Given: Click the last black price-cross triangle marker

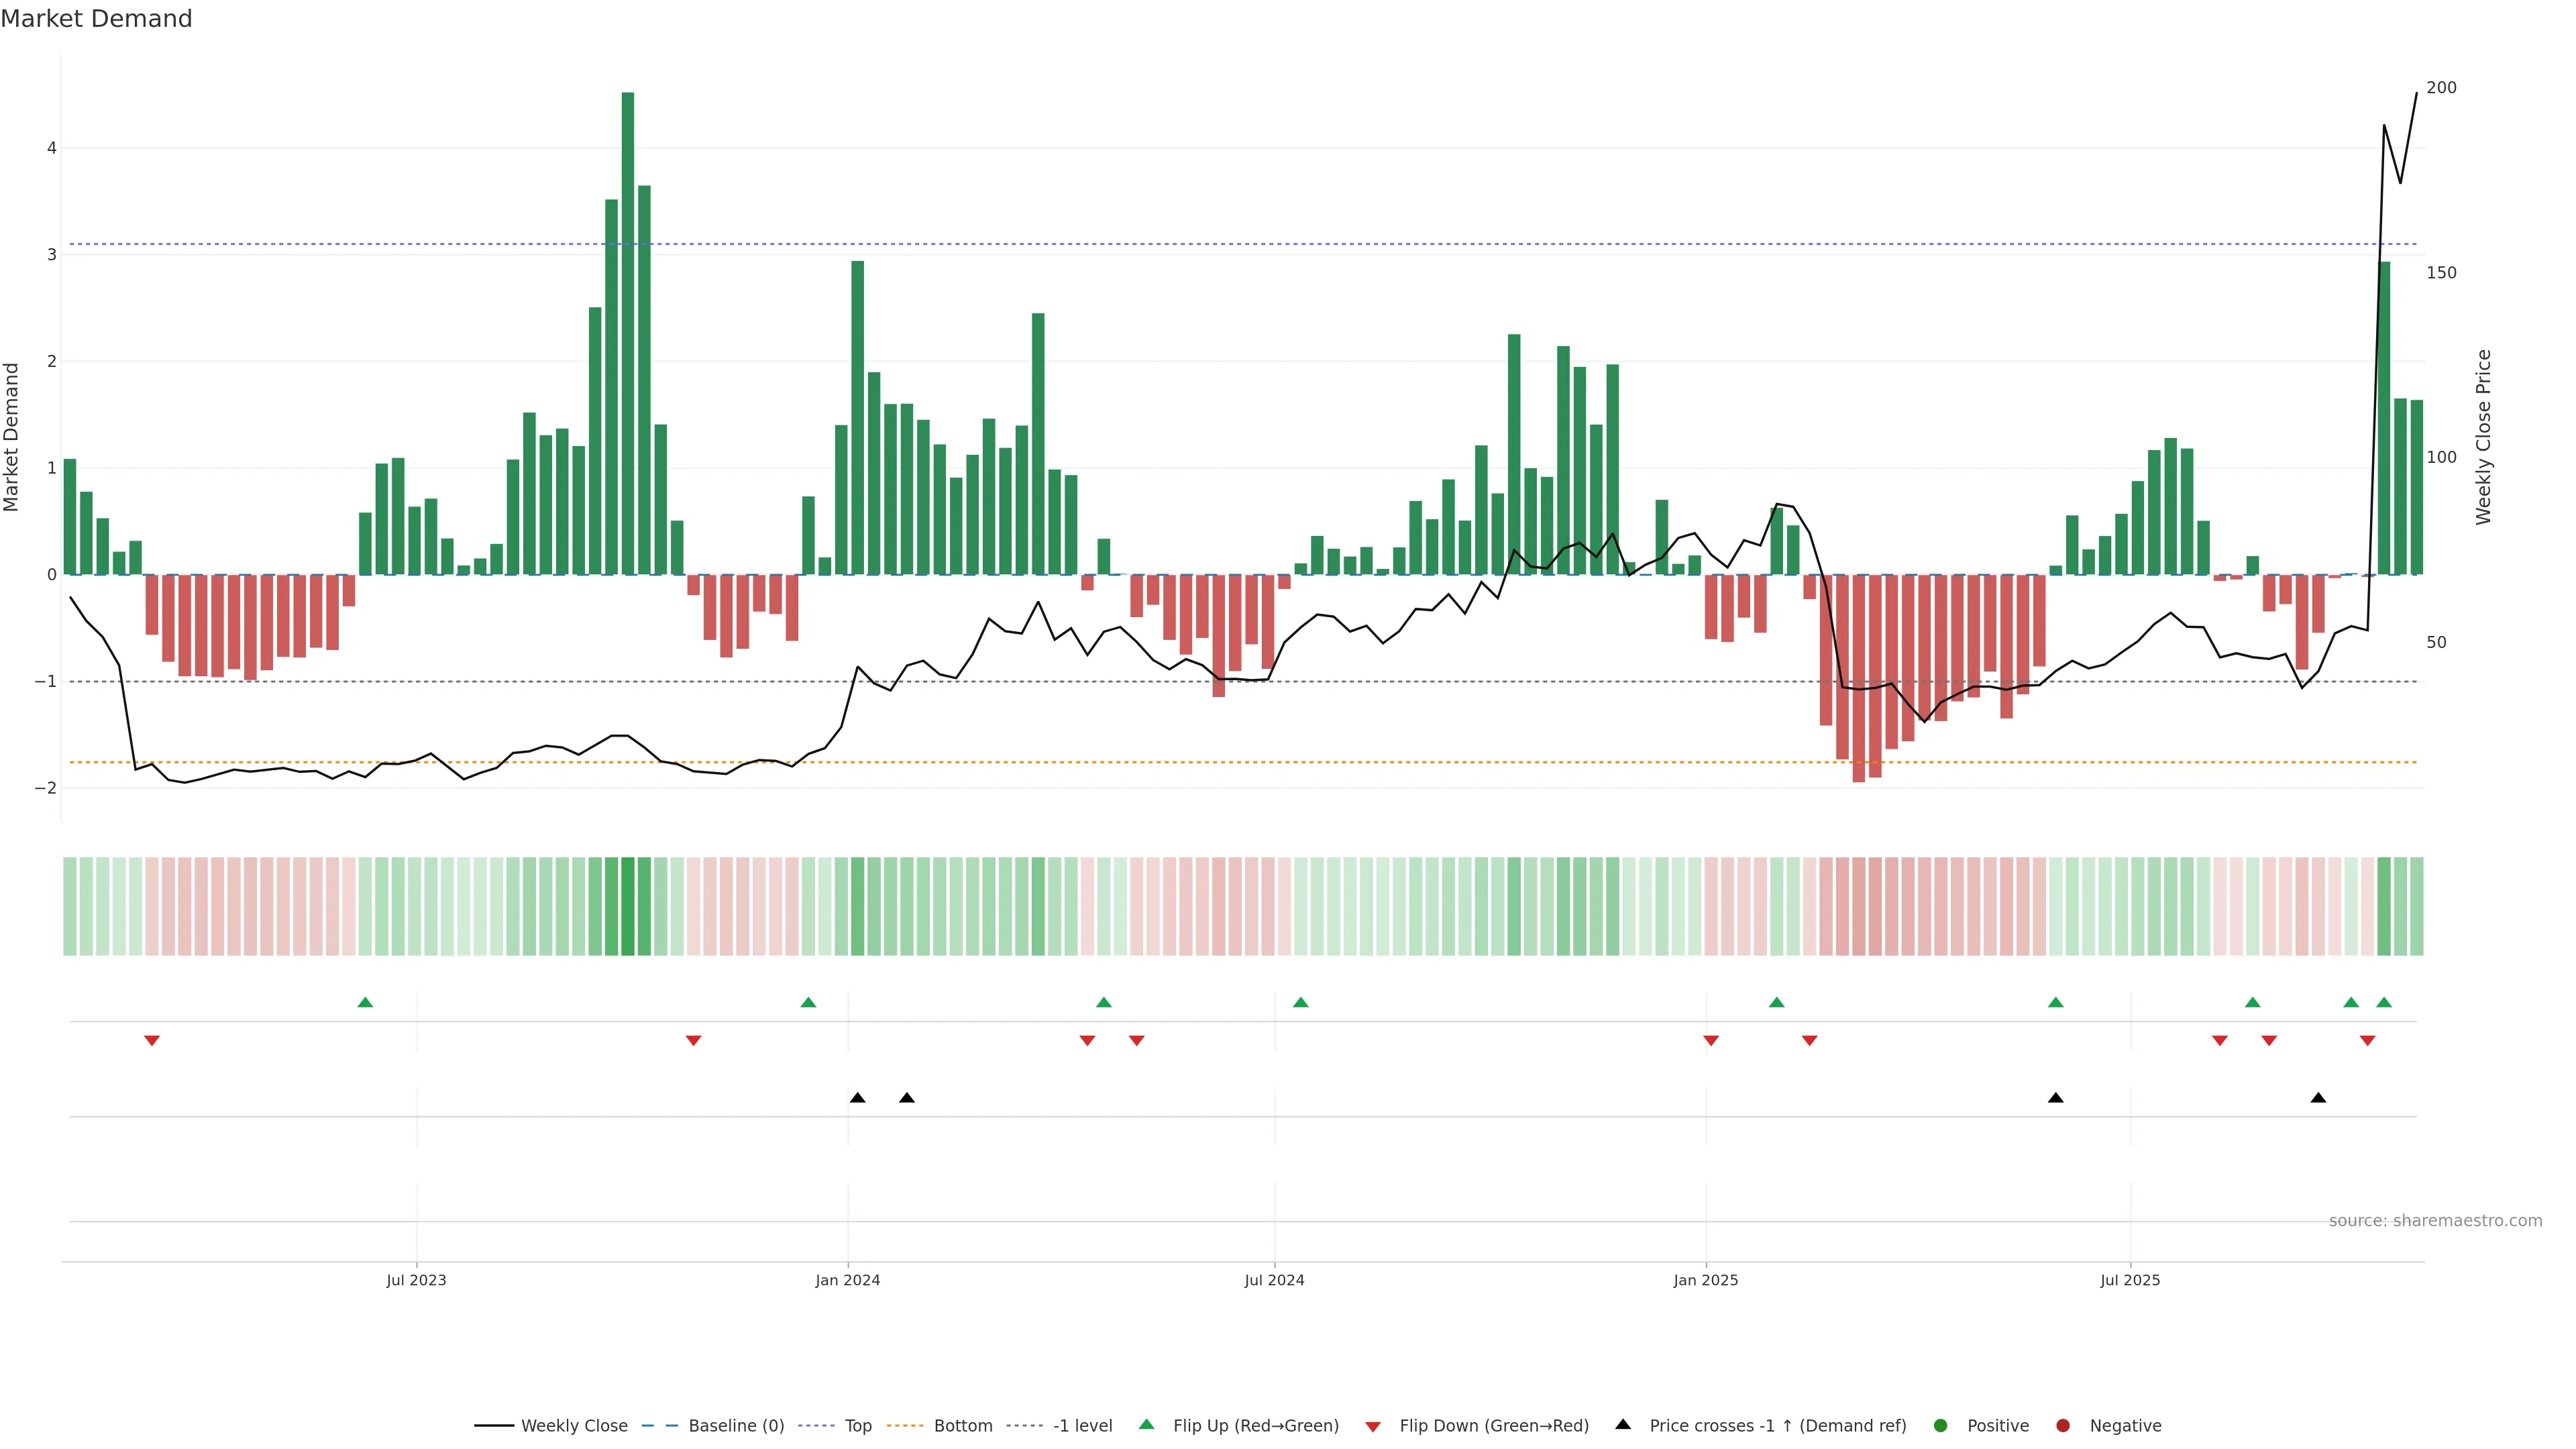Looking at the screenshot, I should pos(2318,1098).
